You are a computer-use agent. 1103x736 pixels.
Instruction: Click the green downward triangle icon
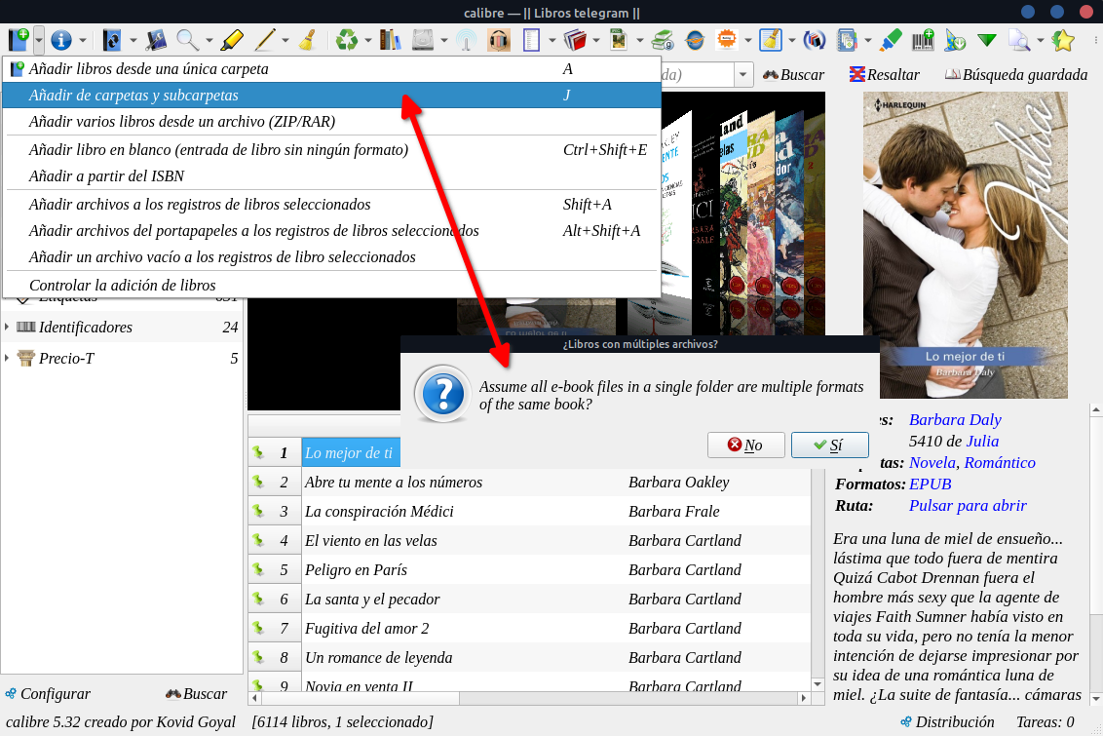pyautogui.click(x=987, y=40)
